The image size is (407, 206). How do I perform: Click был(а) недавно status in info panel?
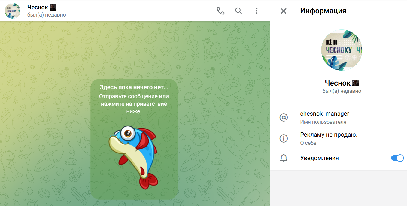click(x=342, y=91)
